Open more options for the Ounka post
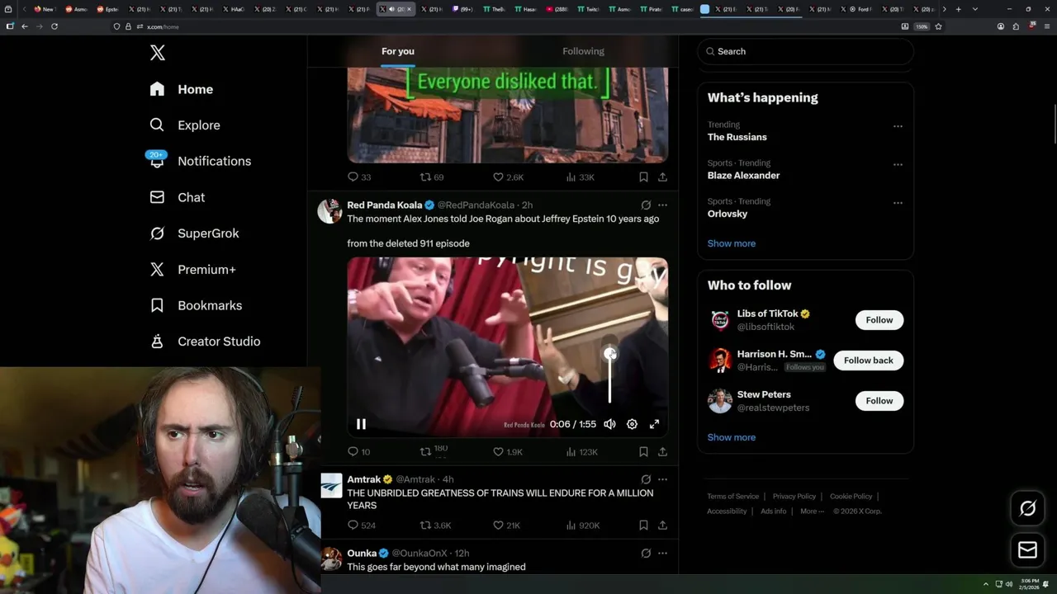Viewport: 1057px width, 594px height. pos(662,553)
